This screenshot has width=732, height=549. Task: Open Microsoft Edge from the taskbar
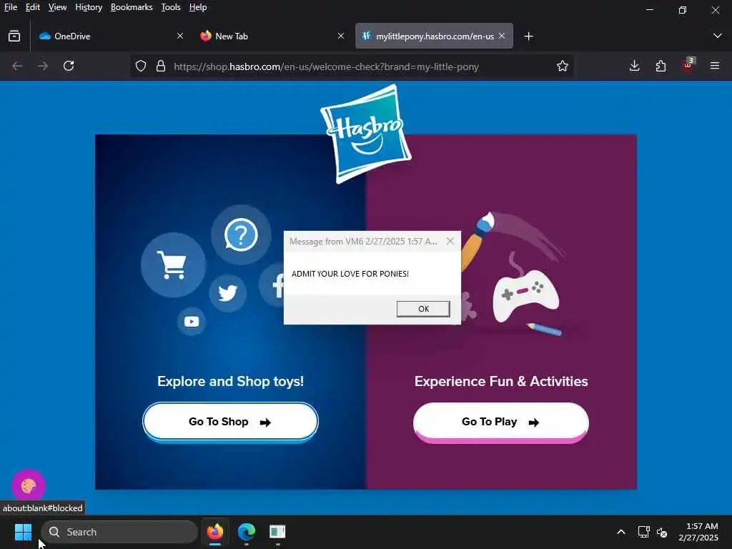[247, 532]
